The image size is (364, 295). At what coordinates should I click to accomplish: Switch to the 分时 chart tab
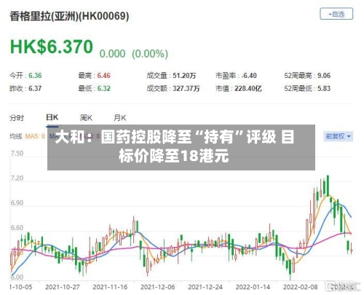pyautogui.click(x=17, y=118)
